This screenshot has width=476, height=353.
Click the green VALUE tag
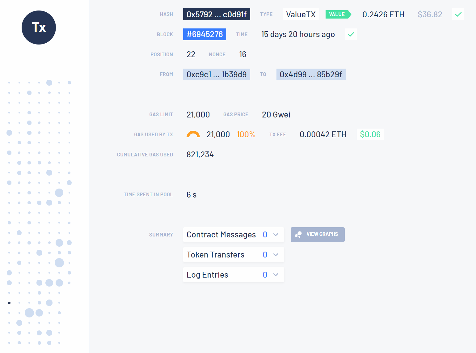point(338,15)
